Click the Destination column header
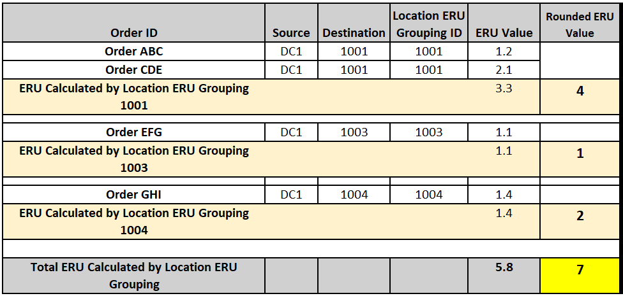This screenshot has width=623, height=296. click(354, 32)
